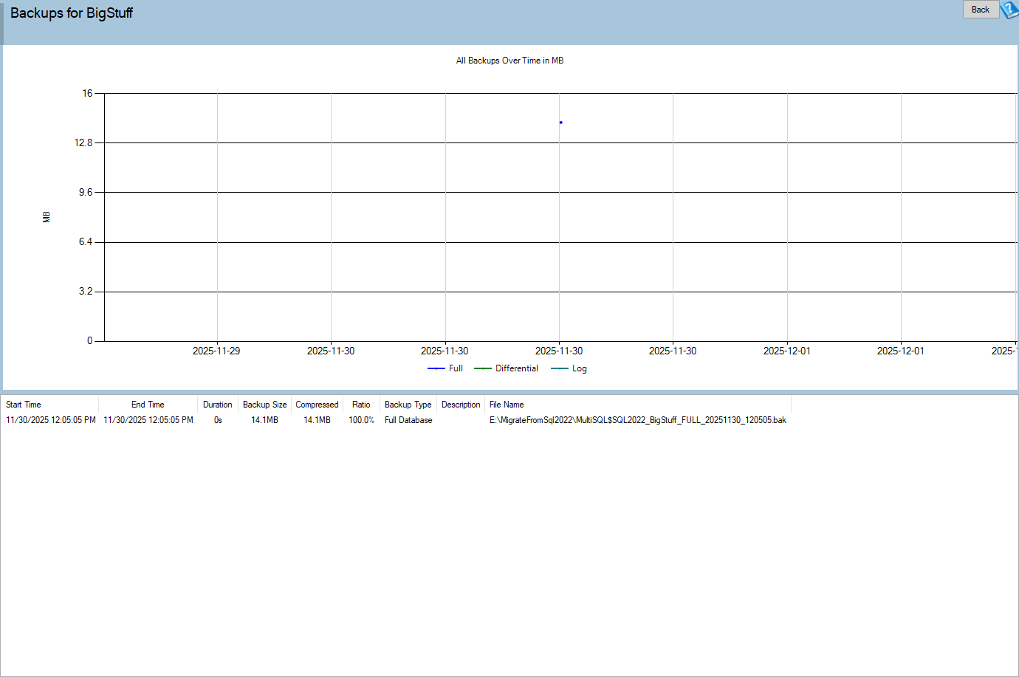Click the BigStuff_FULL .bak file name cell
The image size is (1019, 677).
[x=638, y=420]
